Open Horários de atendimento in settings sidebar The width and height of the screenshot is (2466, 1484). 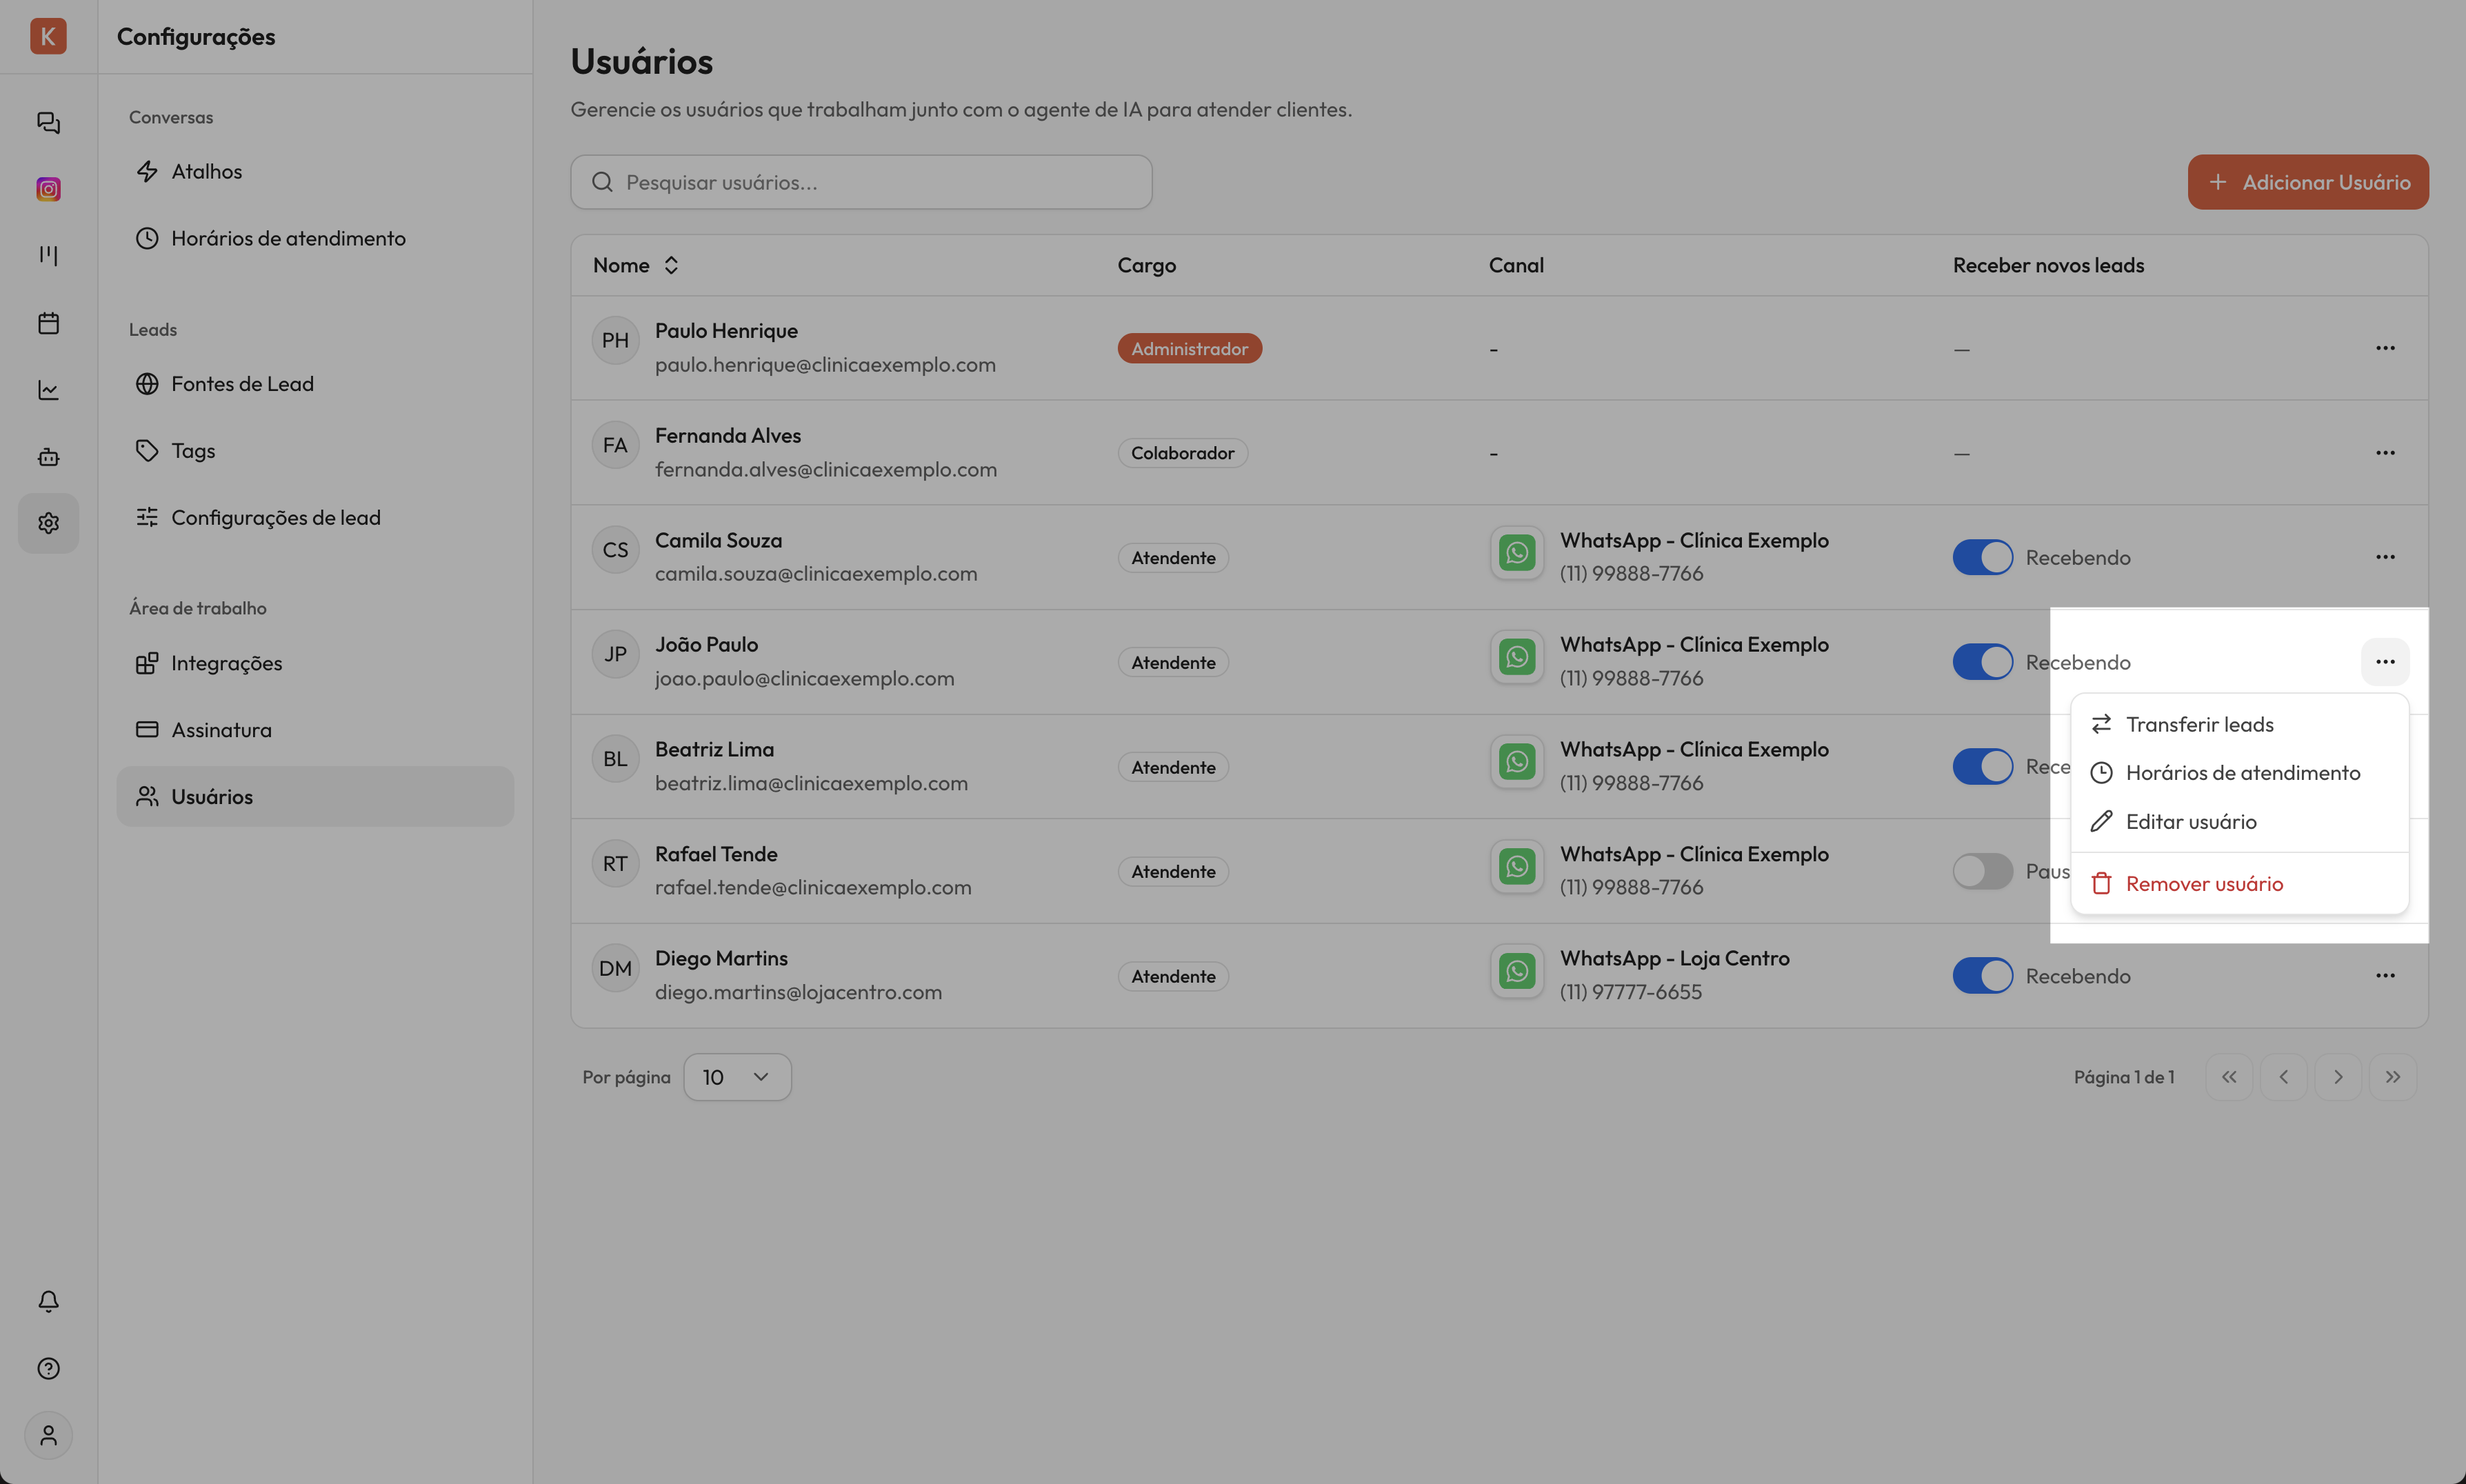pos(315,238)
